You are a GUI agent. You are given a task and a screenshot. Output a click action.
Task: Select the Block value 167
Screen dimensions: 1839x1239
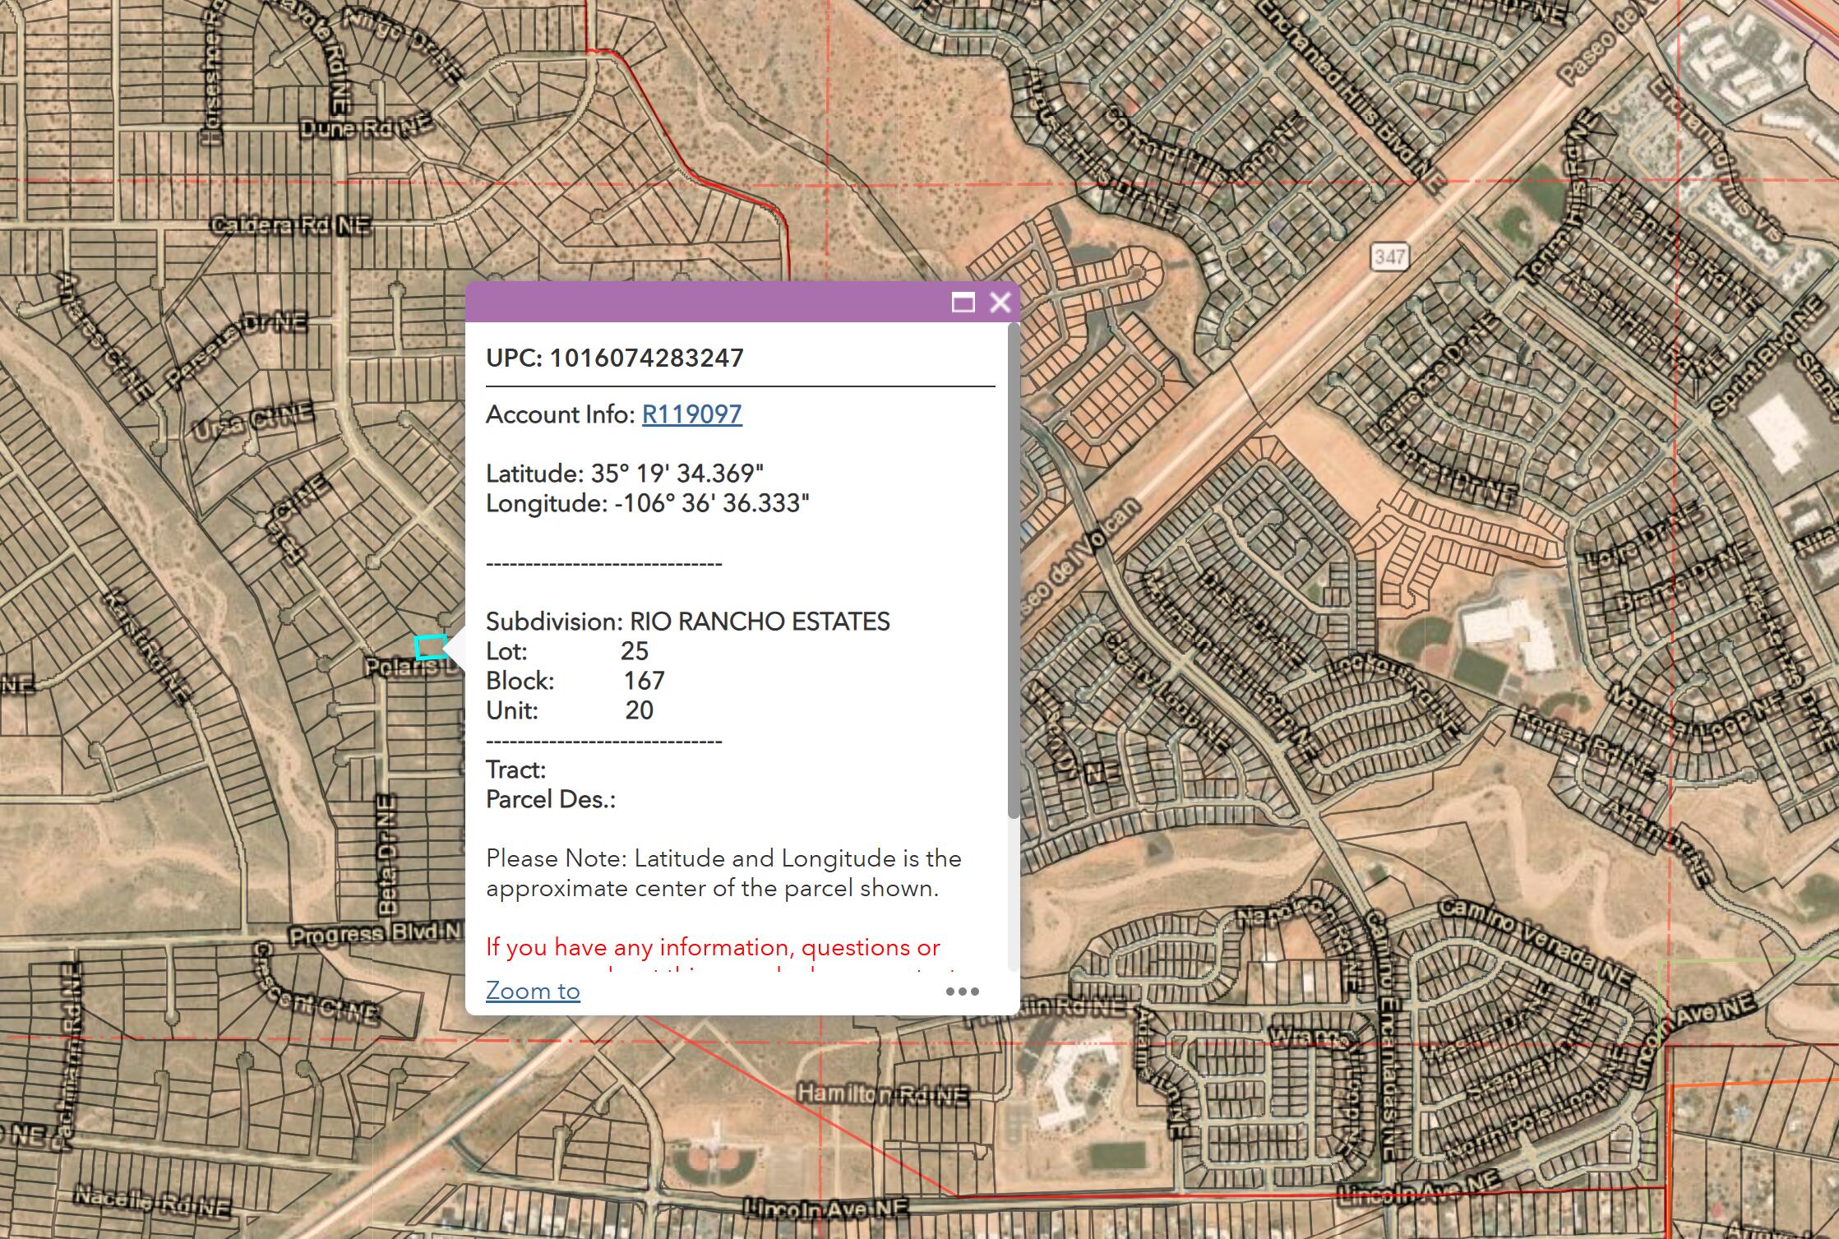(x=645, y=681)
